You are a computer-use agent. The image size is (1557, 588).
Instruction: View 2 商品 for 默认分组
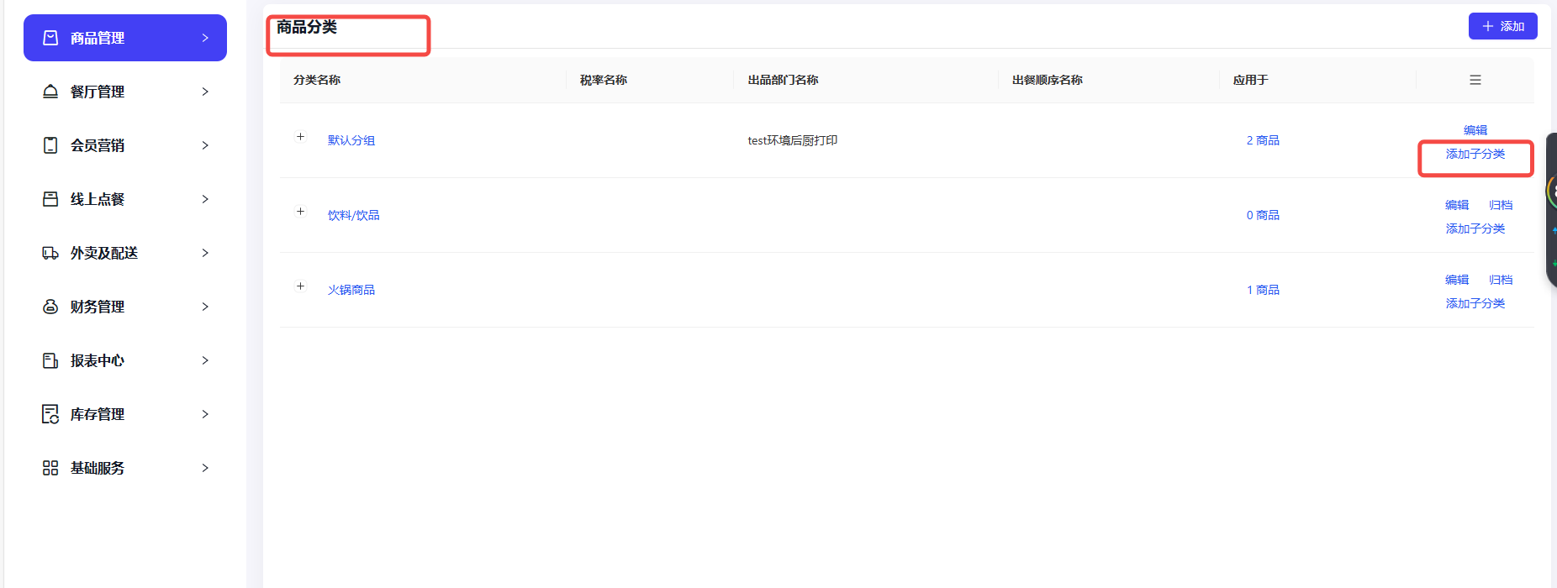[x=1263, y=140]
